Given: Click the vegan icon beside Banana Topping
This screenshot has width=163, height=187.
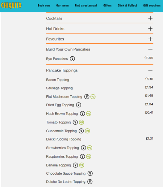Looking at the screenshot, I should (x=81, y=165).
